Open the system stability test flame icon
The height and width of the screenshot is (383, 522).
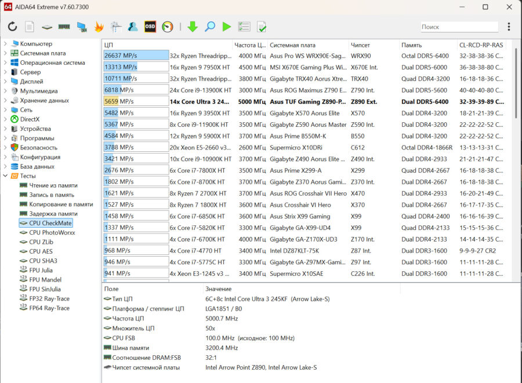pos(99,27)
